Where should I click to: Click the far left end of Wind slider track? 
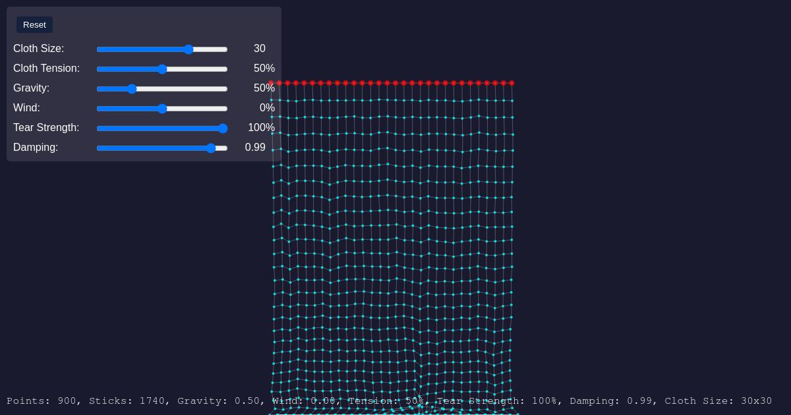click(98, 109)
